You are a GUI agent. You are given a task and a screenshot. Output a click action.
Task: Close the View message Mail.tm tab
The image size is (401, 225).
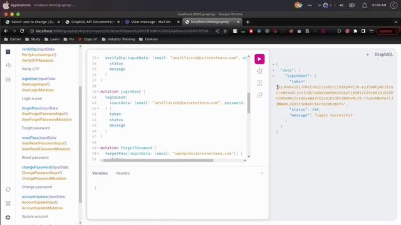click(x=178, y=22)
